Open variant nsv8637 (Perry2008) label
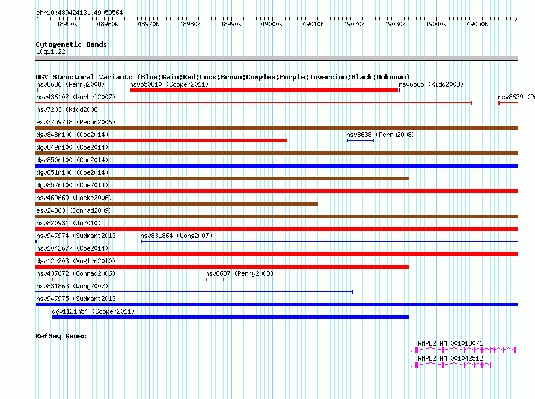The width and height of the screenshot is (535, 399). pos(239,273)
